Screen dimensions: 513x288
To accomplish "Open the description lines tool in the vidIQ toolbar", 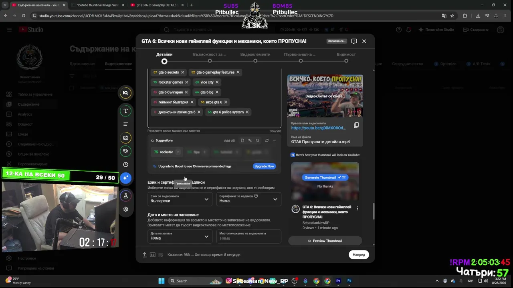I will click(x=125, y=124).
